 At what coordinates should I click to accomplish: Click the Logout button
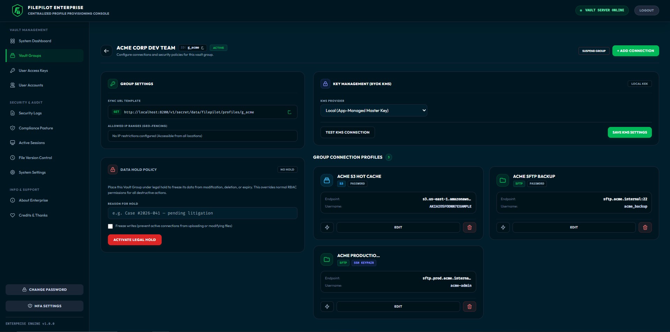click(646, 10)
